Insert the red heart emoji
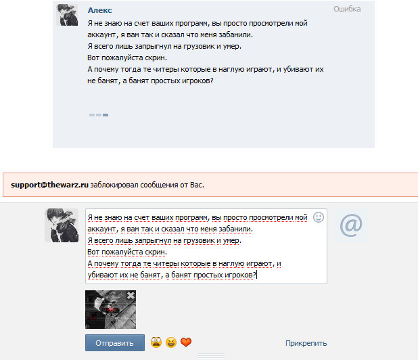This screenshot has height=360, width=418. pos(186,342)
